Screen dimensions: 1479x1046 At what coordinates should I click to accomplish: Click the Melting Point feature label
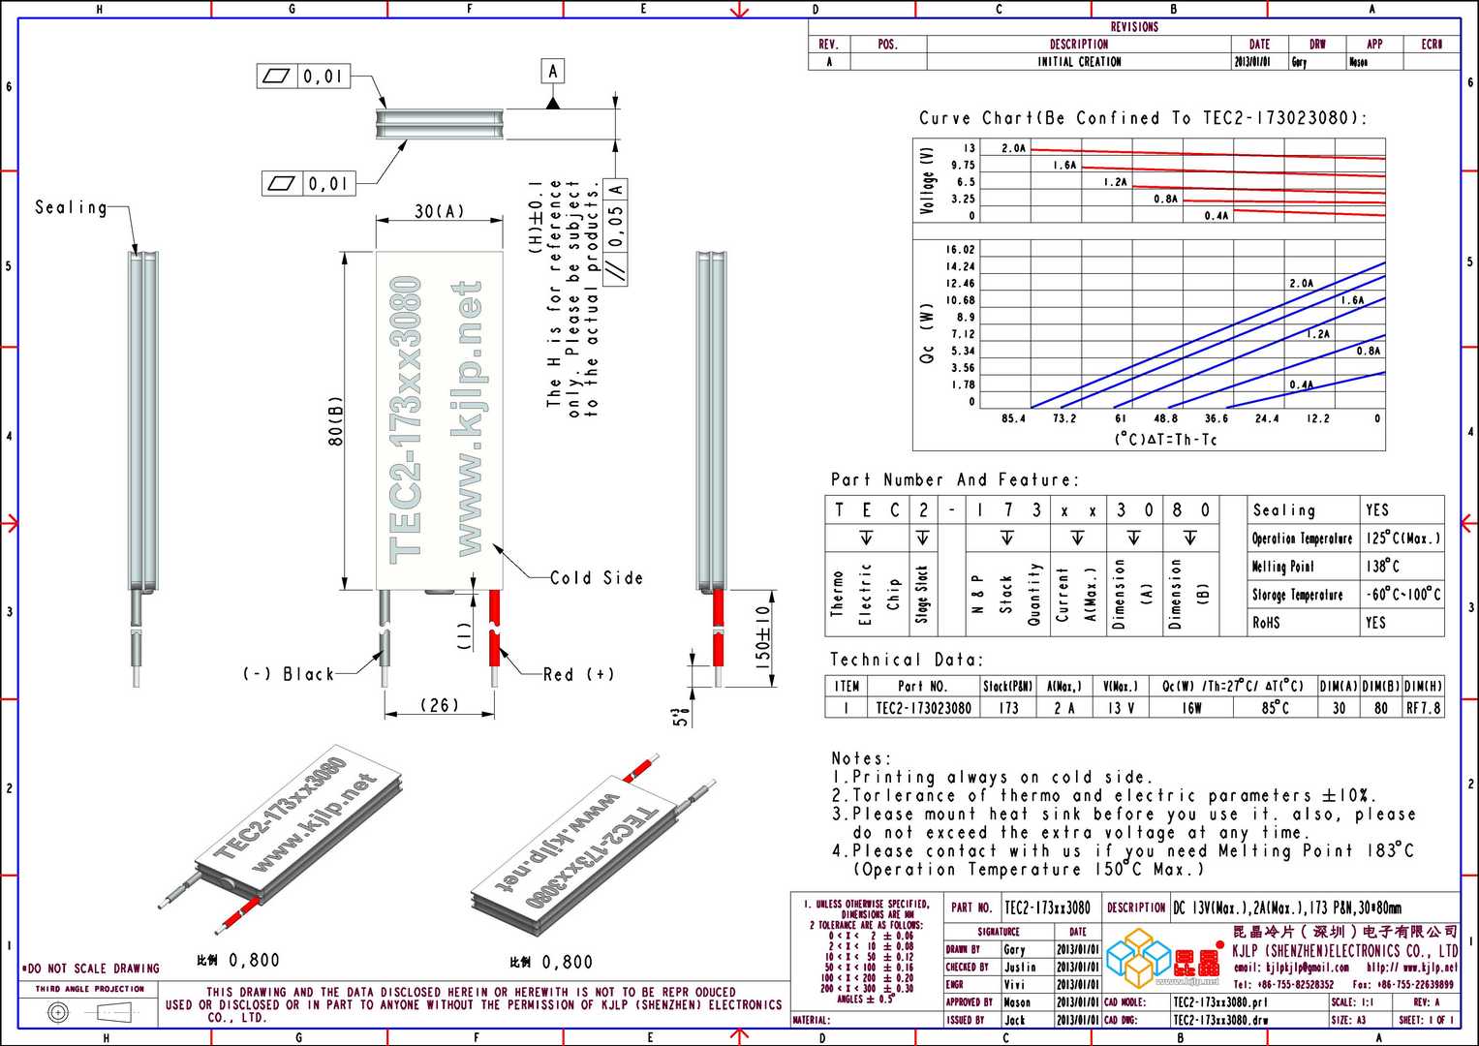[x=1282, y=566]
